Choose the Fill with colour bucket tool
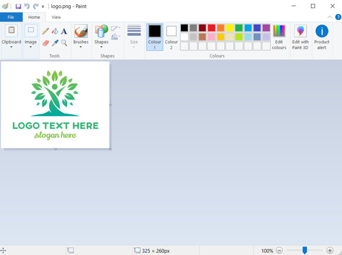342x255 pixels. pyautogui.click(x=55, y=31)
